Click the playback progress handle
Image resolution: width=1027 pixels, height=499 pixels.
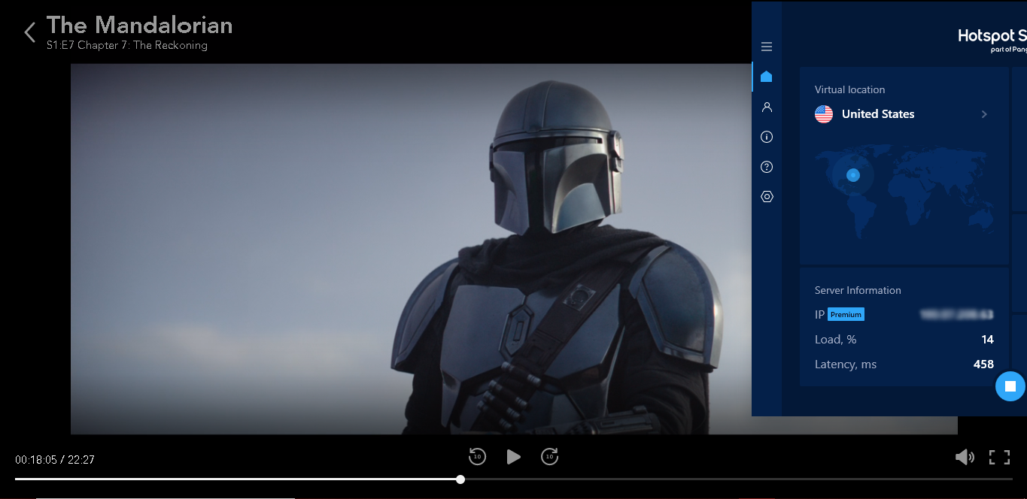click(460, 479)
